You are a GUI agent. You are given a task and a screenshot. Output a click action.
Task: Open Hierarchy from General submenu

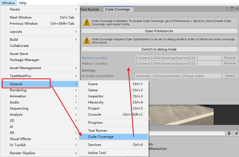point(114,102)
